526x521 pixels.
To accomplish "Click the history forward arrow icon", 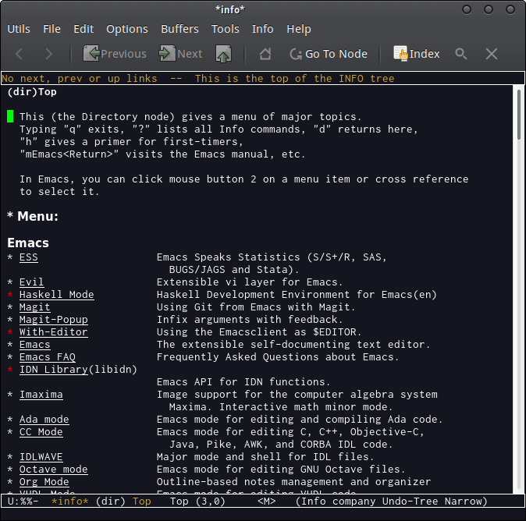I will [49, 54].
